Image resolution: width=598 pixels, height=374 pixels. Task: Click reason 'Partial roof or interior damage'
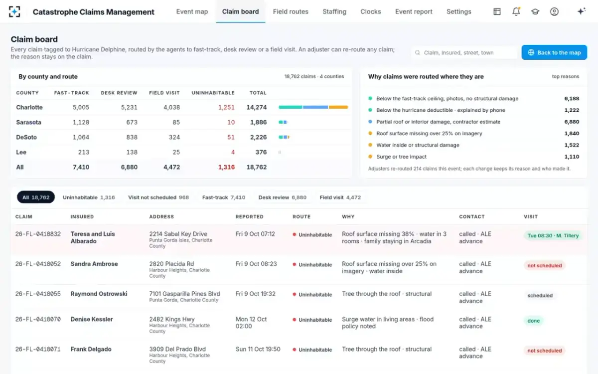(x=438, y=122)
